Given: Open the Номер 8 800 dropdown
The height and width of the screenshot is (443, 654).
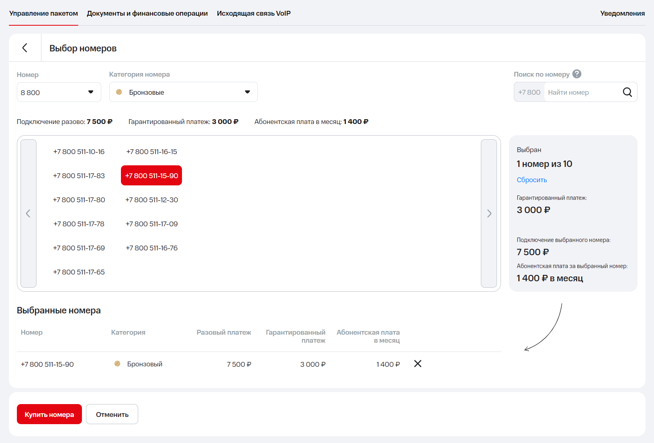Looking at the screenshot, I should point(59,92).
